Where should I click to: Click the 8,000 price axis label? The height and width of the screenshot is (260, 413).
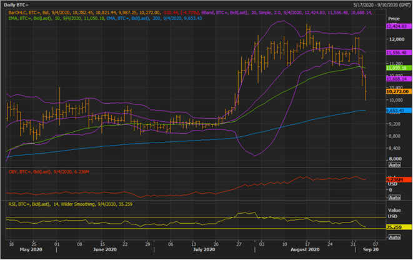pyautogui.click(x=396, y=159)
